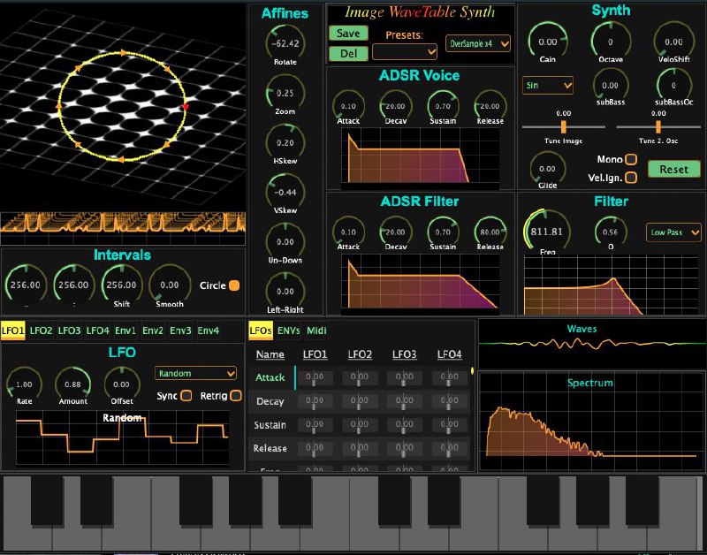Go to the LFO4 tab
The image size is (707, 555).
point(98,331)
